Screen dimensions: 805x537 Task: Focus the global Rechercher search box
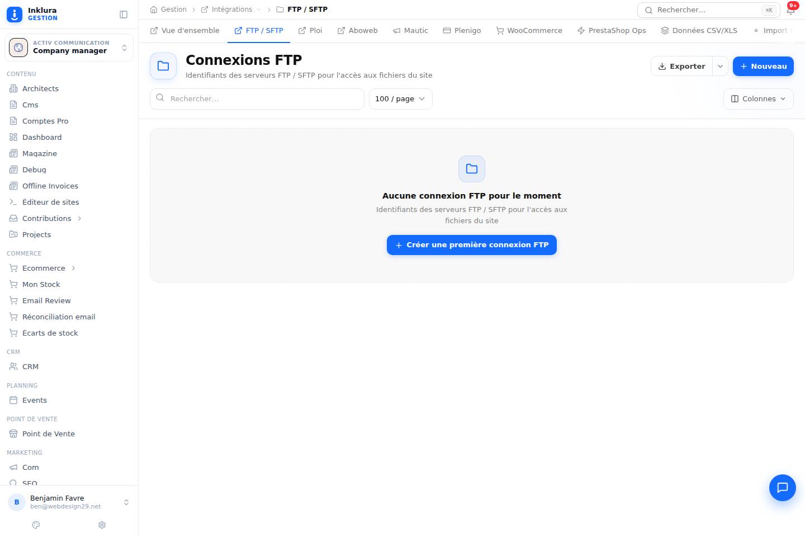[x=708, y=10]
